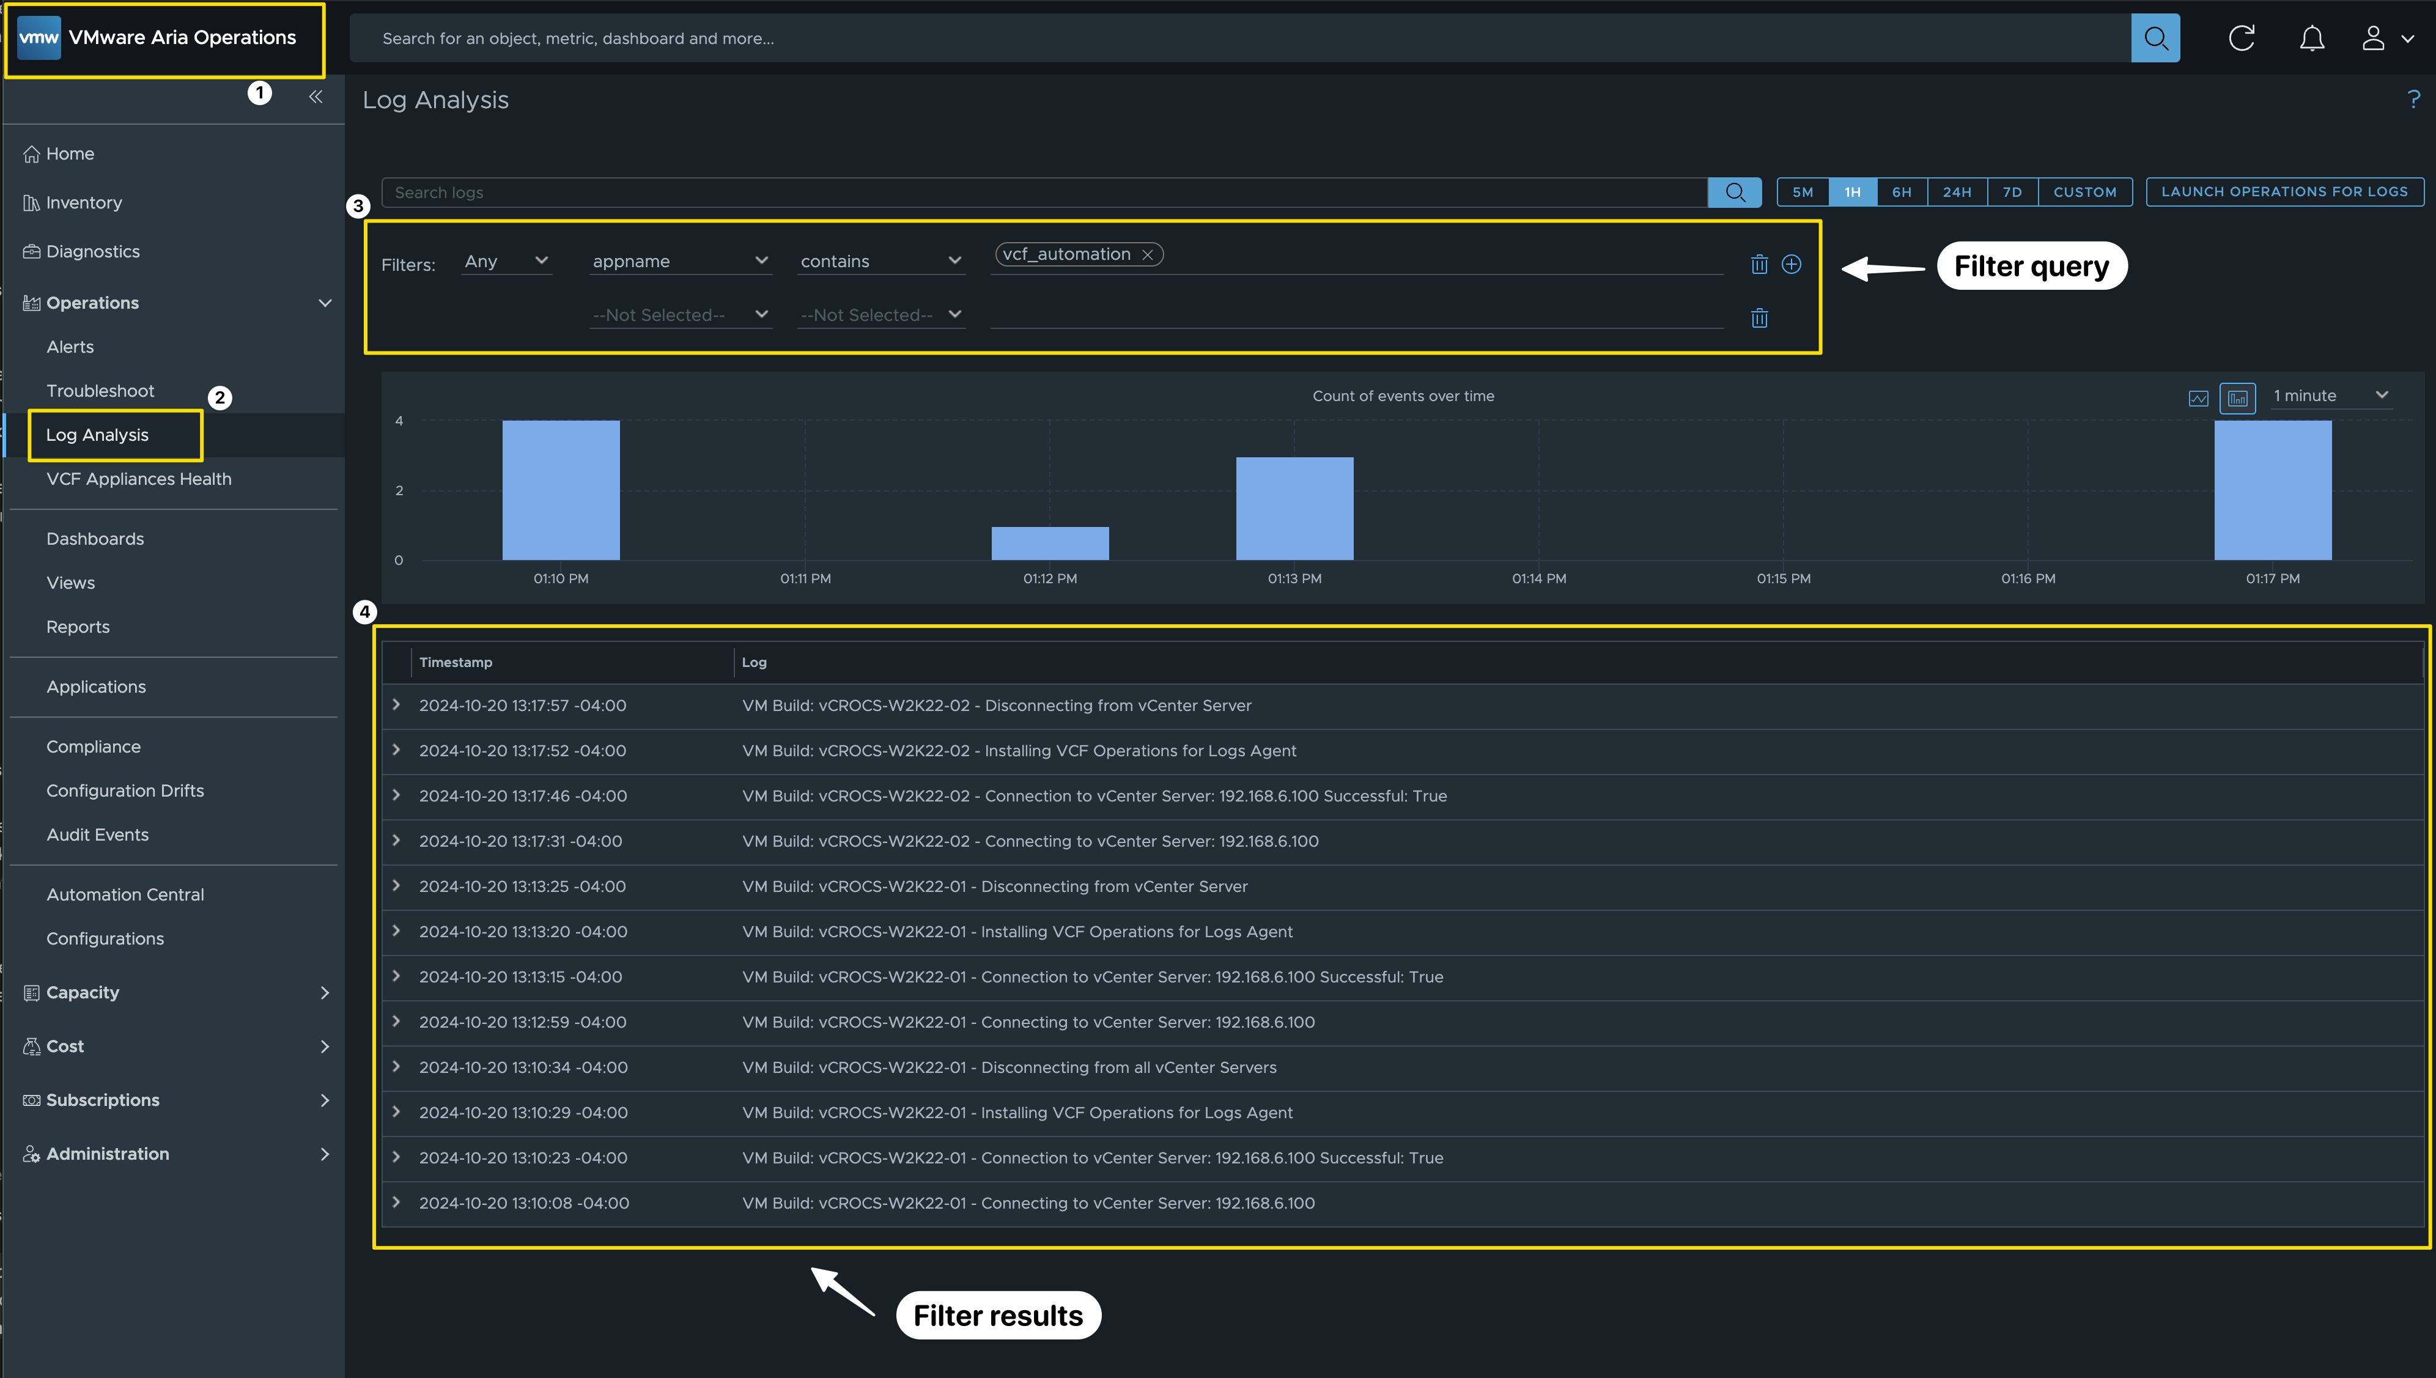
Task: Switch chart to line graph view
Action: click(2198, 399)
